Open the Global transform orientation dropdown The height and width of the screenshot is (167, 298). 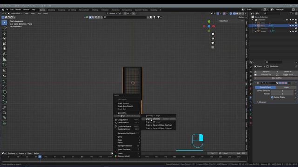pos(112,13)
